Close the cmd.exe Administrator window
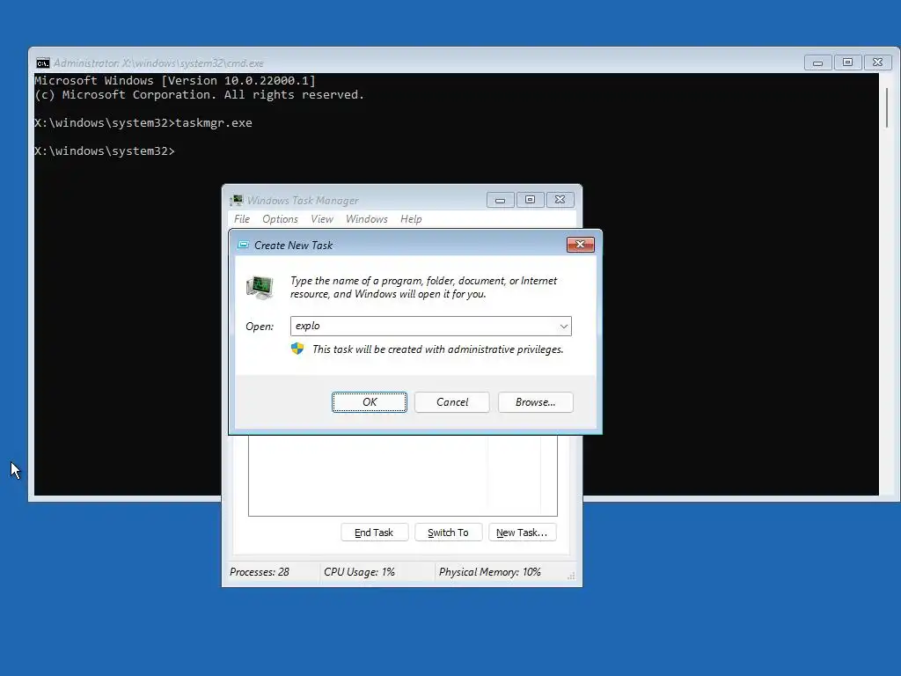 click(877, 62)
